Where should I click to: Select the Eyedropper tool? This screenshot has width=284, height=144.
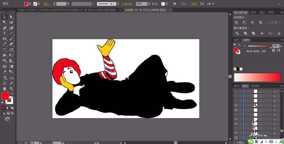pyautogui.click(x=4, y=72)
